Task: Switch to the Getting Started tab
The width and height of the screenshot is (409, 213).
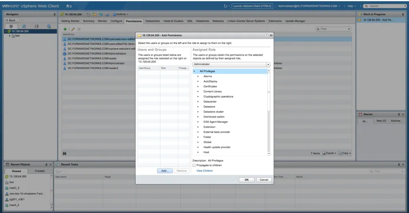Action: pos(70,21)
